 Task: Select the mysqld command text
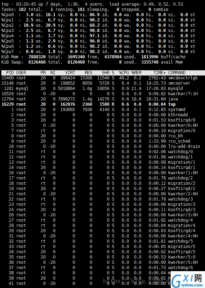point(176,89)
